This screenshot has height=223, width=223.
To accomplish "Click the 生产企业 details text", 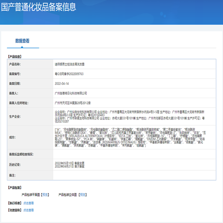I will point(130,117).
